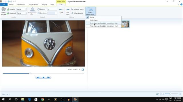Click zoom in plus button
This screenshot has width=183, height=102.
coord(180,94)
